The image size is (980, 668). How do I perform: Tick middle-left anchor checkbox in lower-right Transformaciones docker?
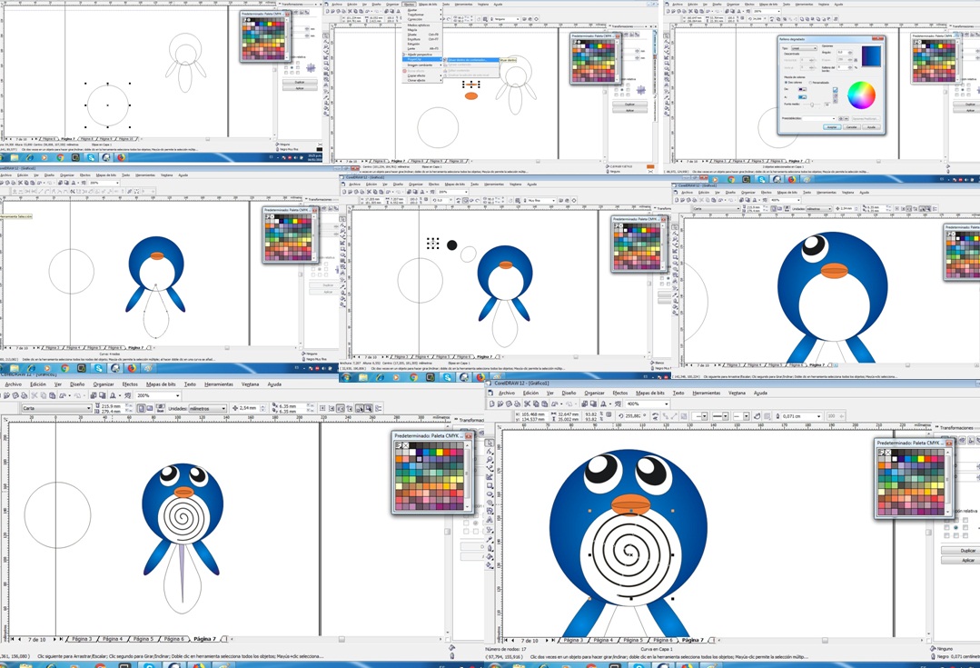tap(947, 527)
